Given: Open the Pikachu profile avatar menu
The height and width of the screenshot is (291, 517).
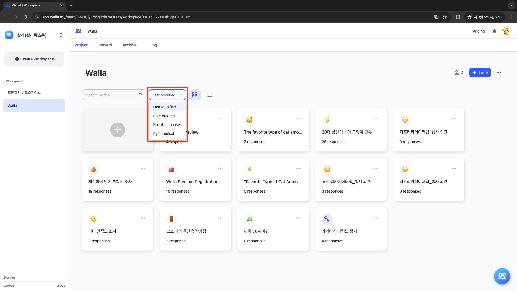Looking at the screenshot, I should [506, 31].
